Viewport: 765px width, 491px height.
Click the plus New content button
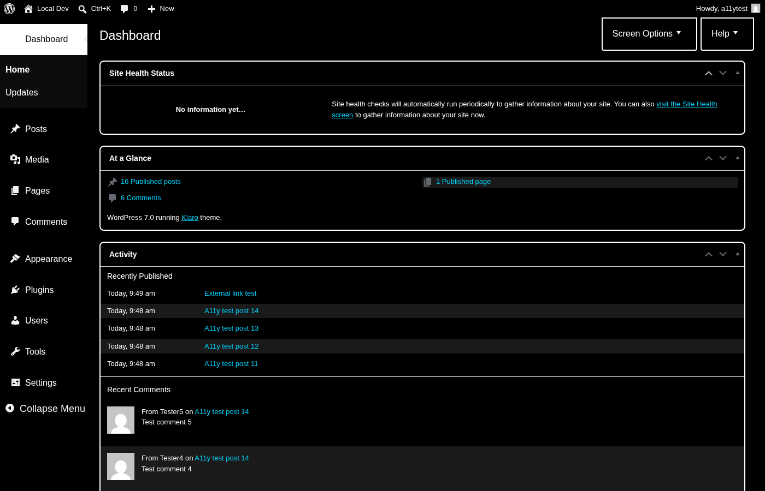pyautogui.click(x=161, y=9)
